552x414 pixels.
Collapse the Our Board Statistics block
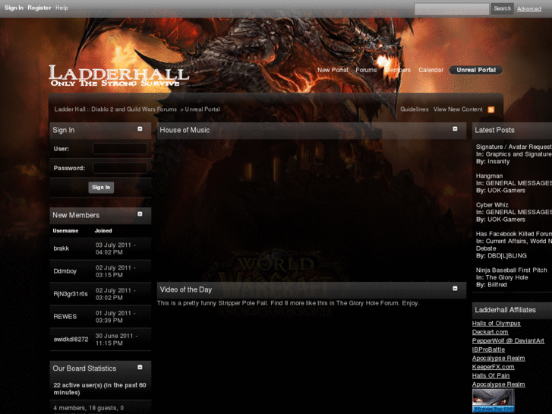[x=140, y=367]
